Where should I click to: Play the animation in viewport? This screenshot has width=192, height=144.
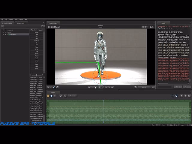[102, 87]
